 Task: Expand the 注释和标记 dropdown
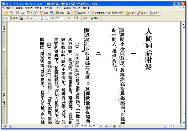click(x=106, y=13)
